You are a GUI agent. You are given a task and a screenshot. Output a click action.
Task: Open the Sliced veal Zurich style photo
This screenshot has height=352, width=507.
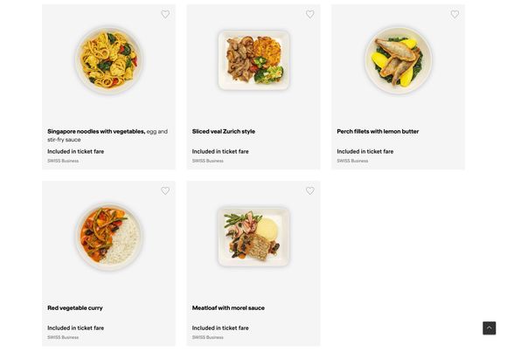[253, 60]
